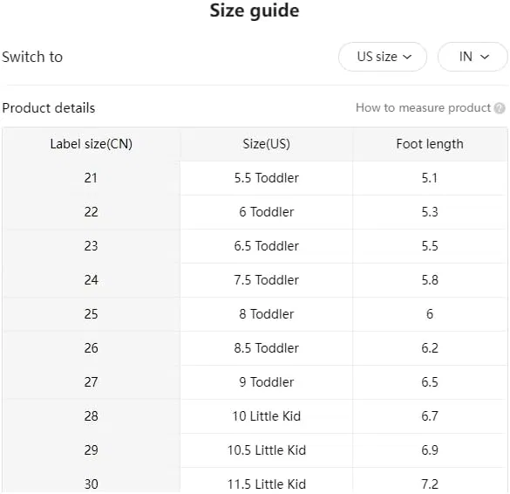Select the 9 Toddler size cell
The width and height of the screenshot is (510, 494).
[267, 382]
